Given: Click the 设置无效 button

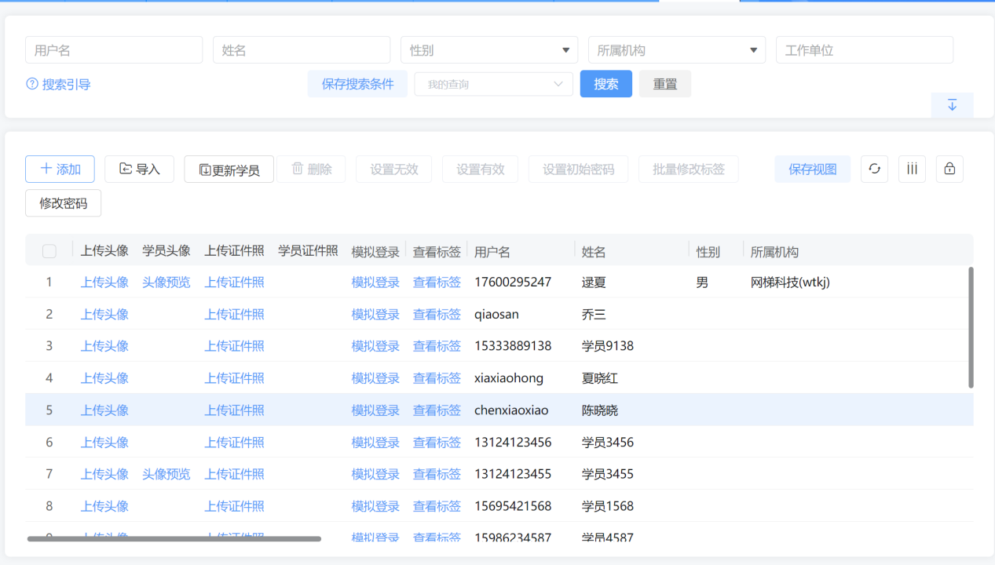Looking at the screenshot, I should (394, 169).
